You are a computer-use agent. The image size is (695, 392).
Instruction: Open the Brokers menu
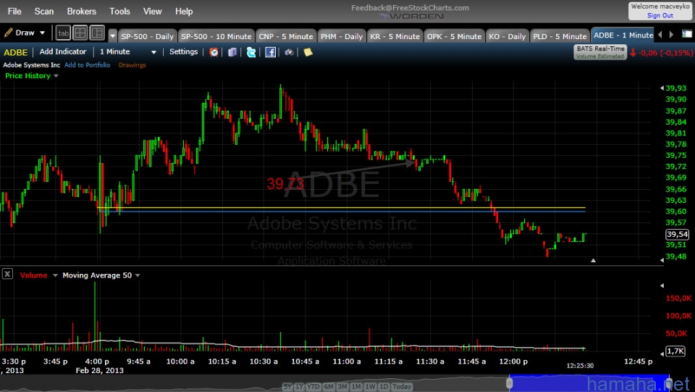click(82, 12)
